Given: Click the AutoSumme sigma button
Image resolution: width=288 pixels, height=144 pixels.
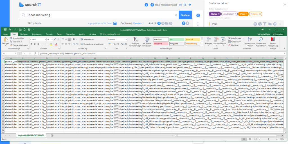Looking at the screenshot, I should pyautogui.click(x=235, y=38).
